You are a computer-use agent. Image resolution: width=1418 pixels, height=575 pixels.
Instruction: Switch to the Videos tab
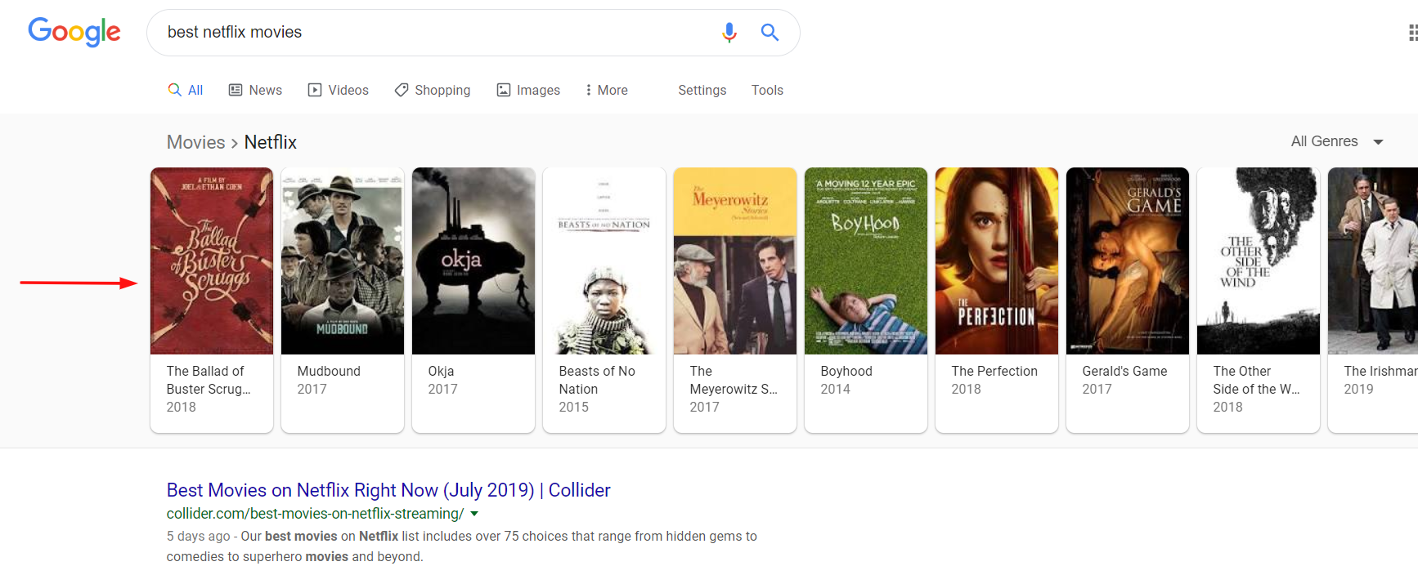click(x=338, y=90)
